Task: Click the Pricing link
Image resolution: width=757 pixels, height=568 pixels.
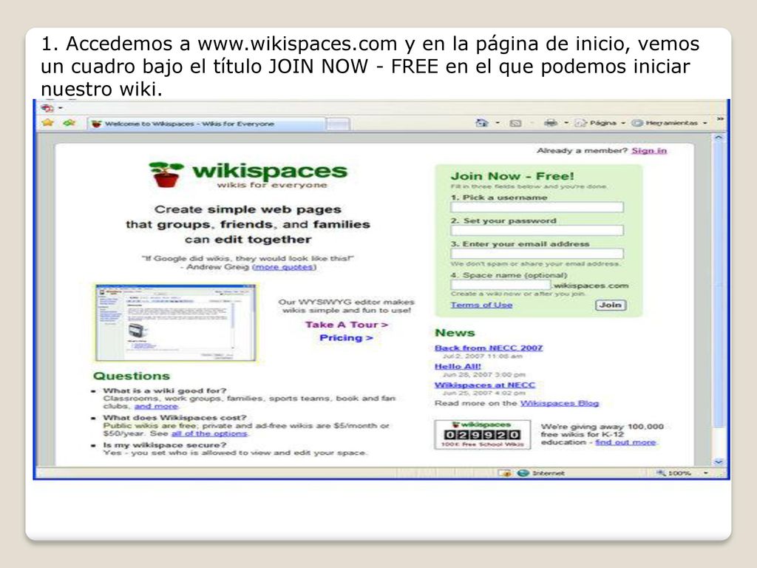Action: (x=346, y=337)
